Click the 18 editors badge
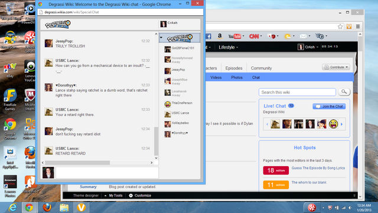 tap(276, 170)
